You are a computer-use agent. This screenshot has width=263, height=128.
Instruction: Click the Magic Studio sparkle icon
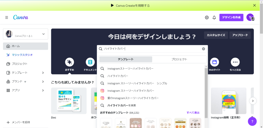tap(8, 55)
